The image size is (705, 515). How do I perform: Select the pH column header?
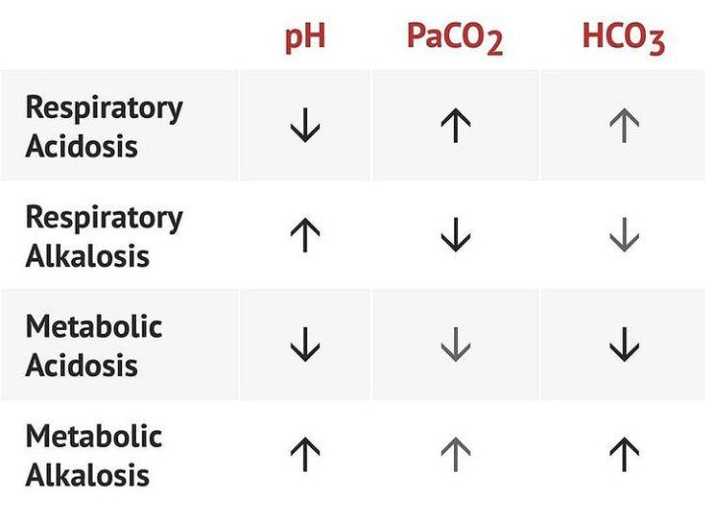(305, 37)
